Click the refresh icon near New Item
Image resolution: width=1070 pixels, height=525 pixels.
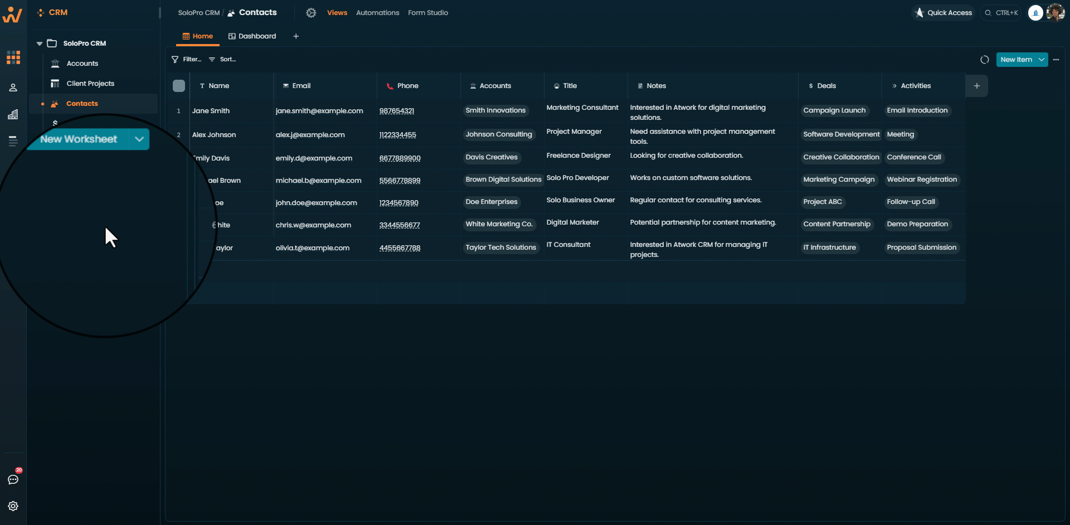[985, 60]
